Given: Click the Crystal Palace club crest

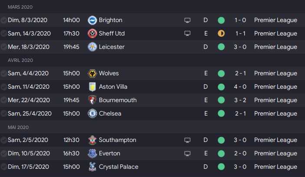Looking at the screenshot, I should pyautogui.click(x=92, y=167).
